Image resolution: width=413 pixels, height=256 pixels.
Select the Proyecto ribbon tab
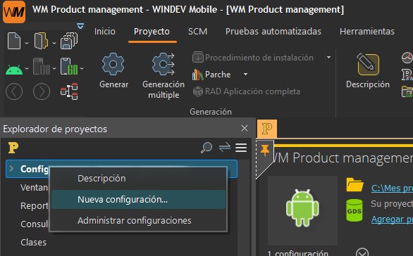152,32
